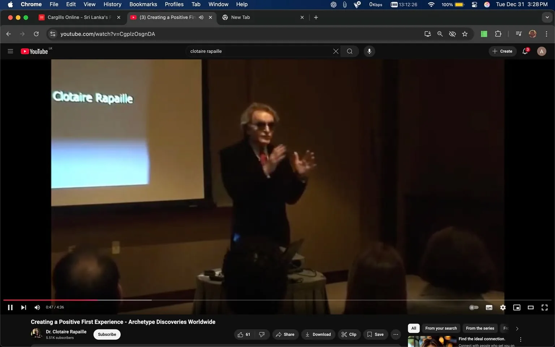Open the Dr. Clotaire Rapaille channel
This screenshot has height=347, width=555.
(x=66, y=331)
